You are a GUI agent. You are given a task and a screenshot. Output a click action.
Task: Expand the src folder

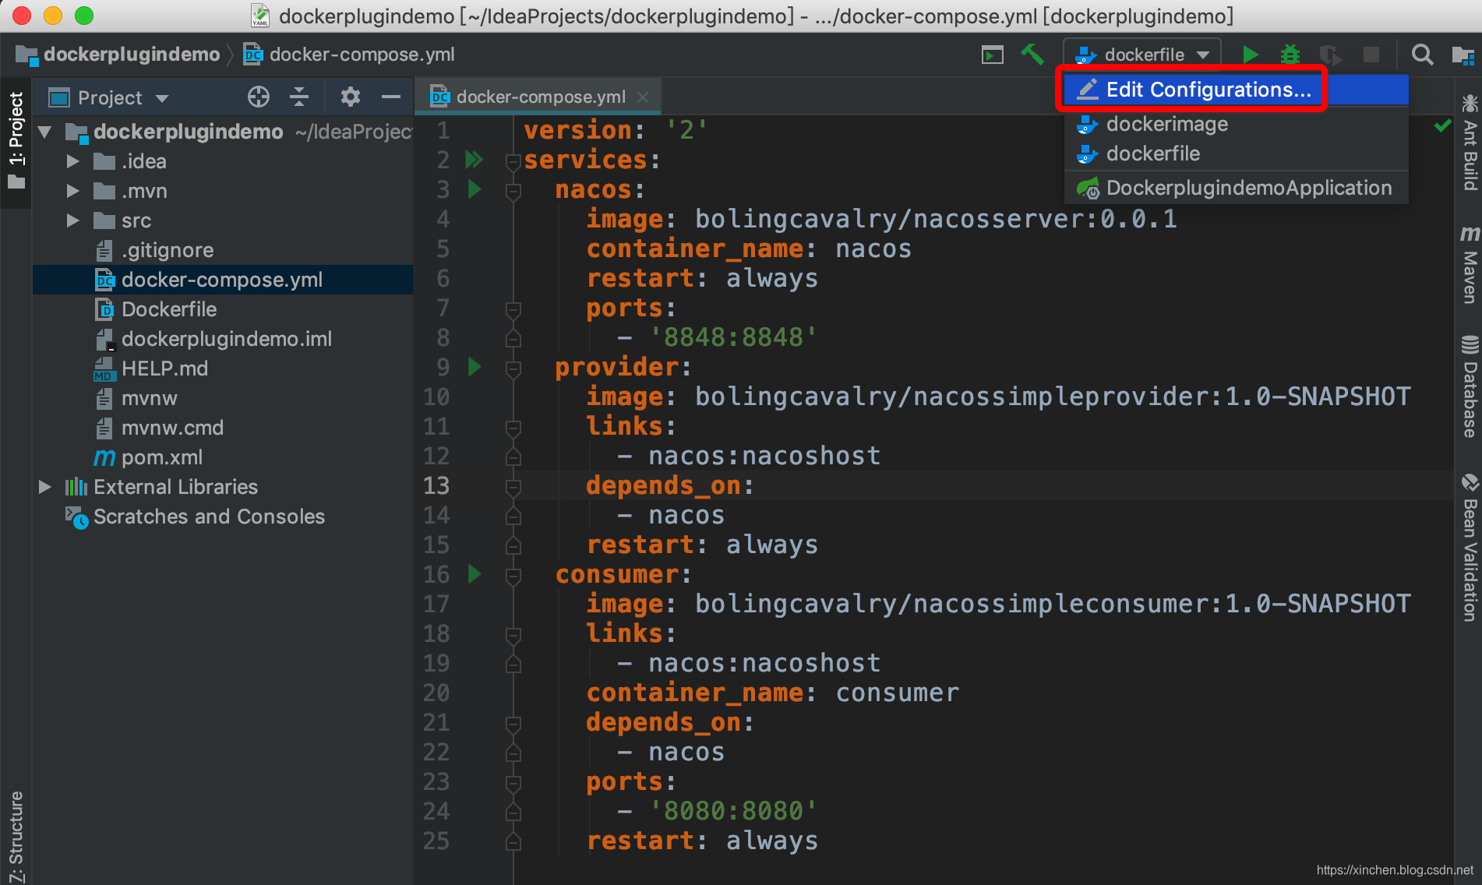coord(72,220)
